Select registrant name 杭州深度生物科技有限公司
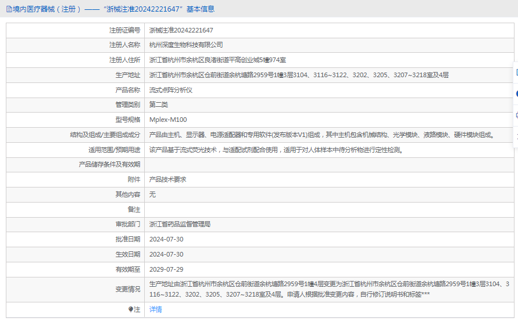 [x=186, y=45]
